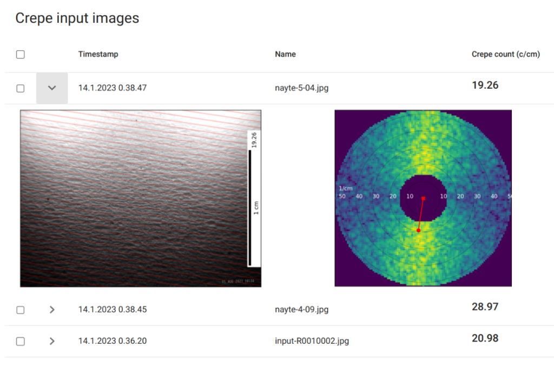Click the timestamp 14.1.2023 0.38.45

113,310
